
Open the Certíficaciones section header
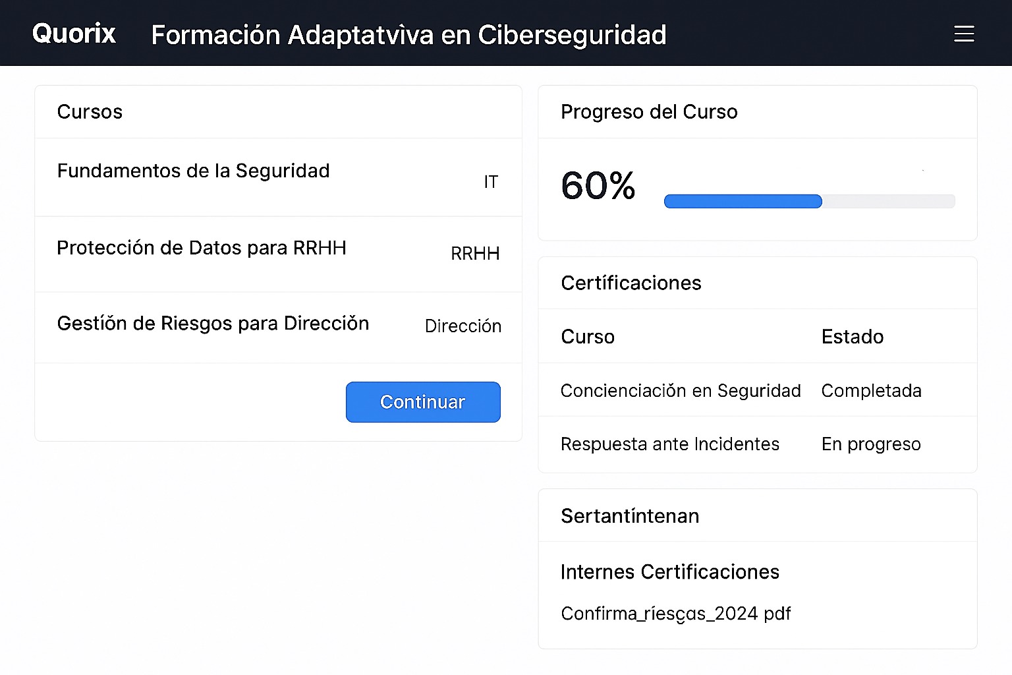[631, 282]
